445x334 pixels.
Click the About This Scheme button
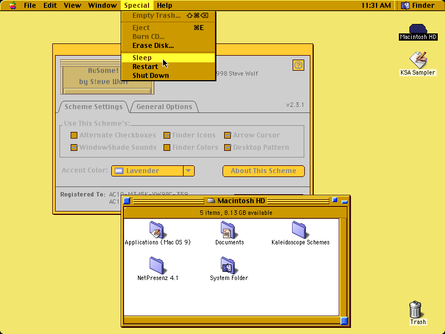(x=263, y=171)
